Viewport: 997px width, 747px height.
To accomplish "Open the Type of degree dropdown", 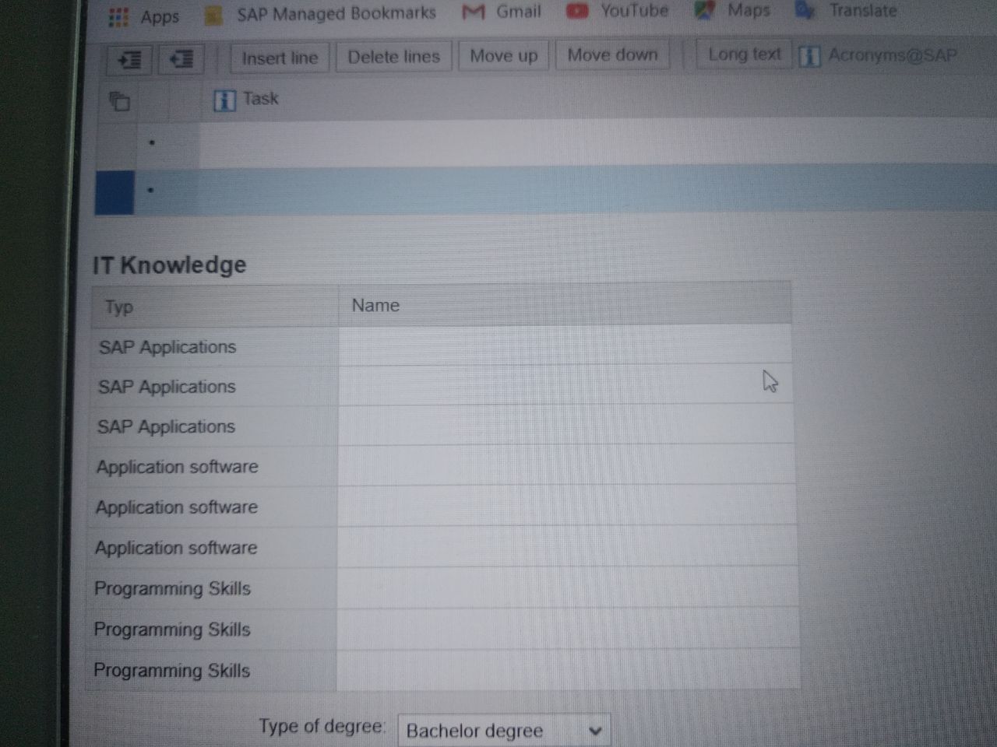I will click(504, 731).
